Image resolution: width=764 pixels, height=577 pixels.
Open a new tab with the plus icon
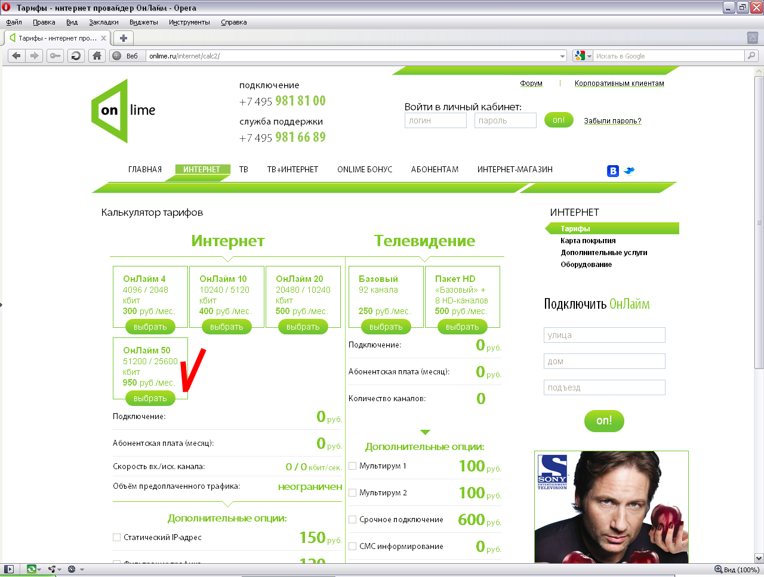pos(124,38)
